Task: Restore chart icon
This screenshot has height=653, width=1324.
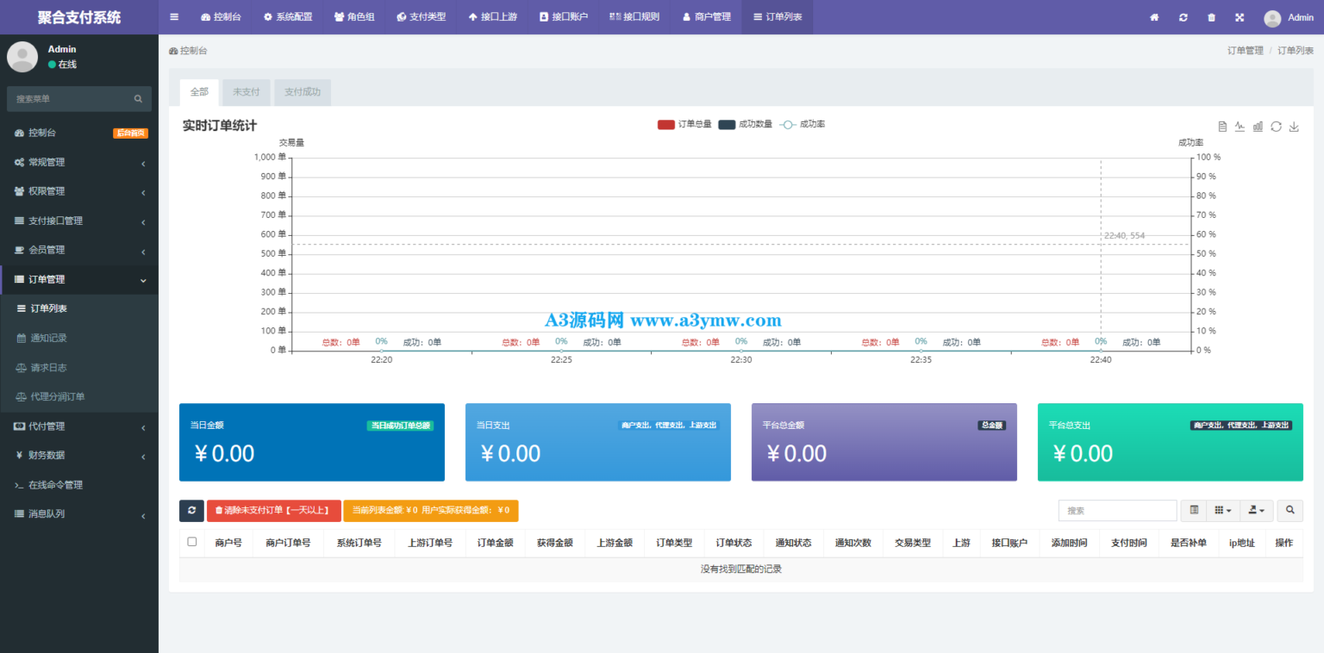Action: pyautogui.click(x=1276, y=127)
